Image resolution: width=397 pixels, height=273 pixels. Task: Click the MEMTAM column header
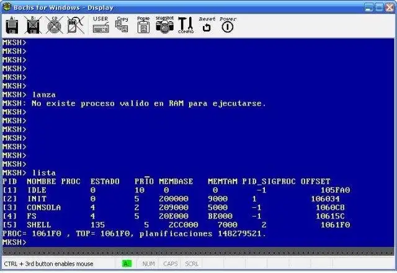coord(223,182)
